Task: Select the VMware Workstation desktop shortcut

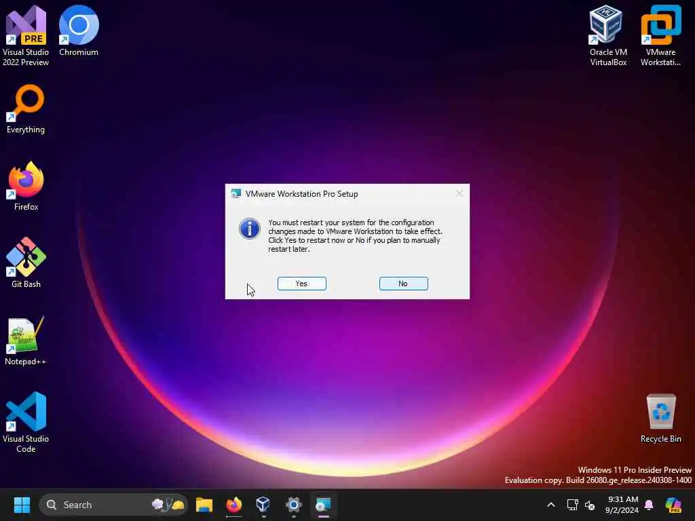Action: click(x=660, y=35)
